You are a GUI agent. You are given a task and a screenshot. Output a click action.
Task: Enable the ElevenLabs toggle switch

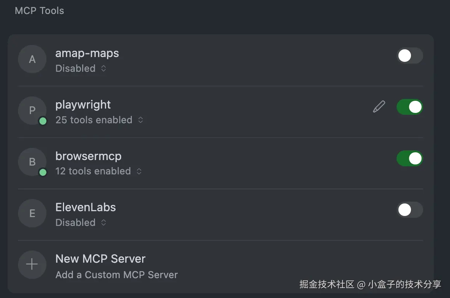click(409, 210)
